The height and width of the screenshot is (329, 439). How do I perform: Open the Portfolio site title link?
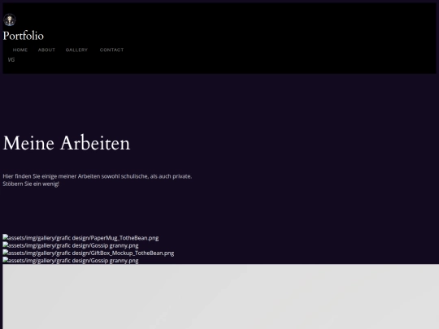coord(24,36)
